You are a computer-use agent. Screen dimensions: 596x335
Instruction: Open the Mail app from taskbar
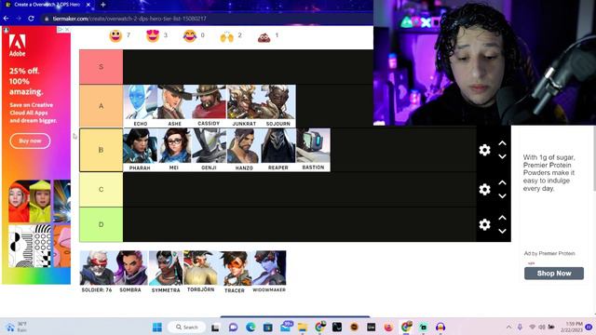[x=286, y=327]
